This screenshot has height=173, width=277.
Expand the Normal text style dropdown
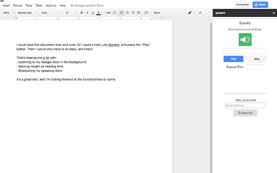tap(26, 13)
